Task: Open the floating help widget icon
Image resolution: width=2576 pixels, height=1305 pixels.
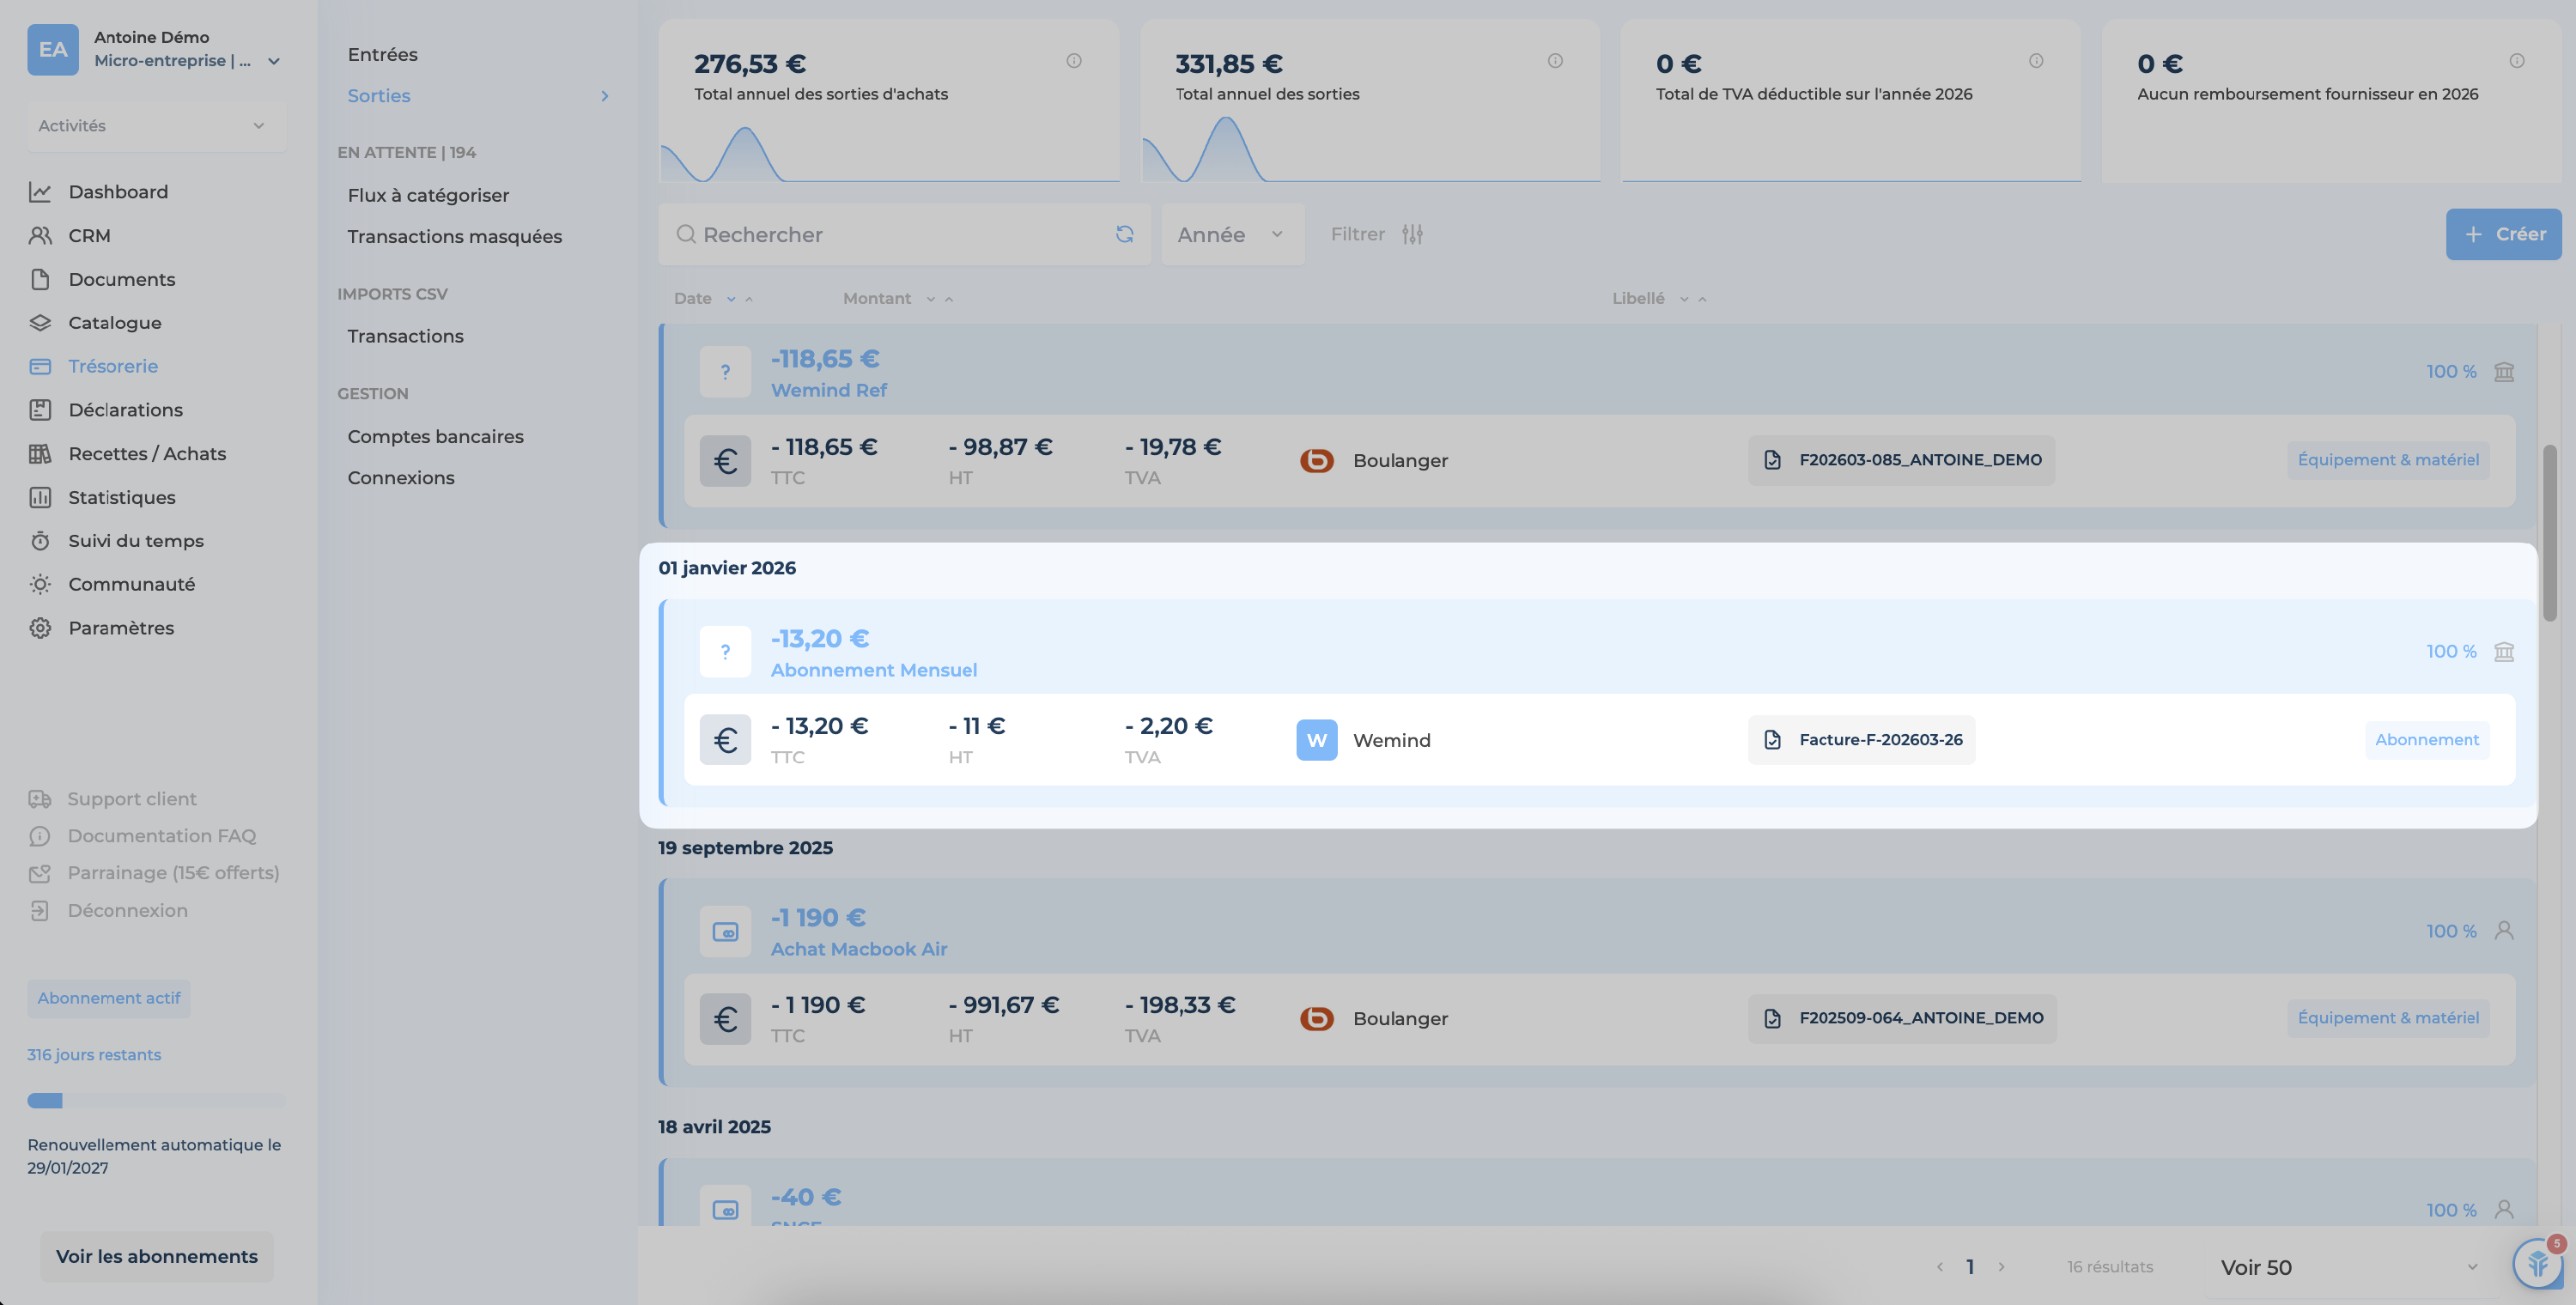Action: [2538, 1264]
